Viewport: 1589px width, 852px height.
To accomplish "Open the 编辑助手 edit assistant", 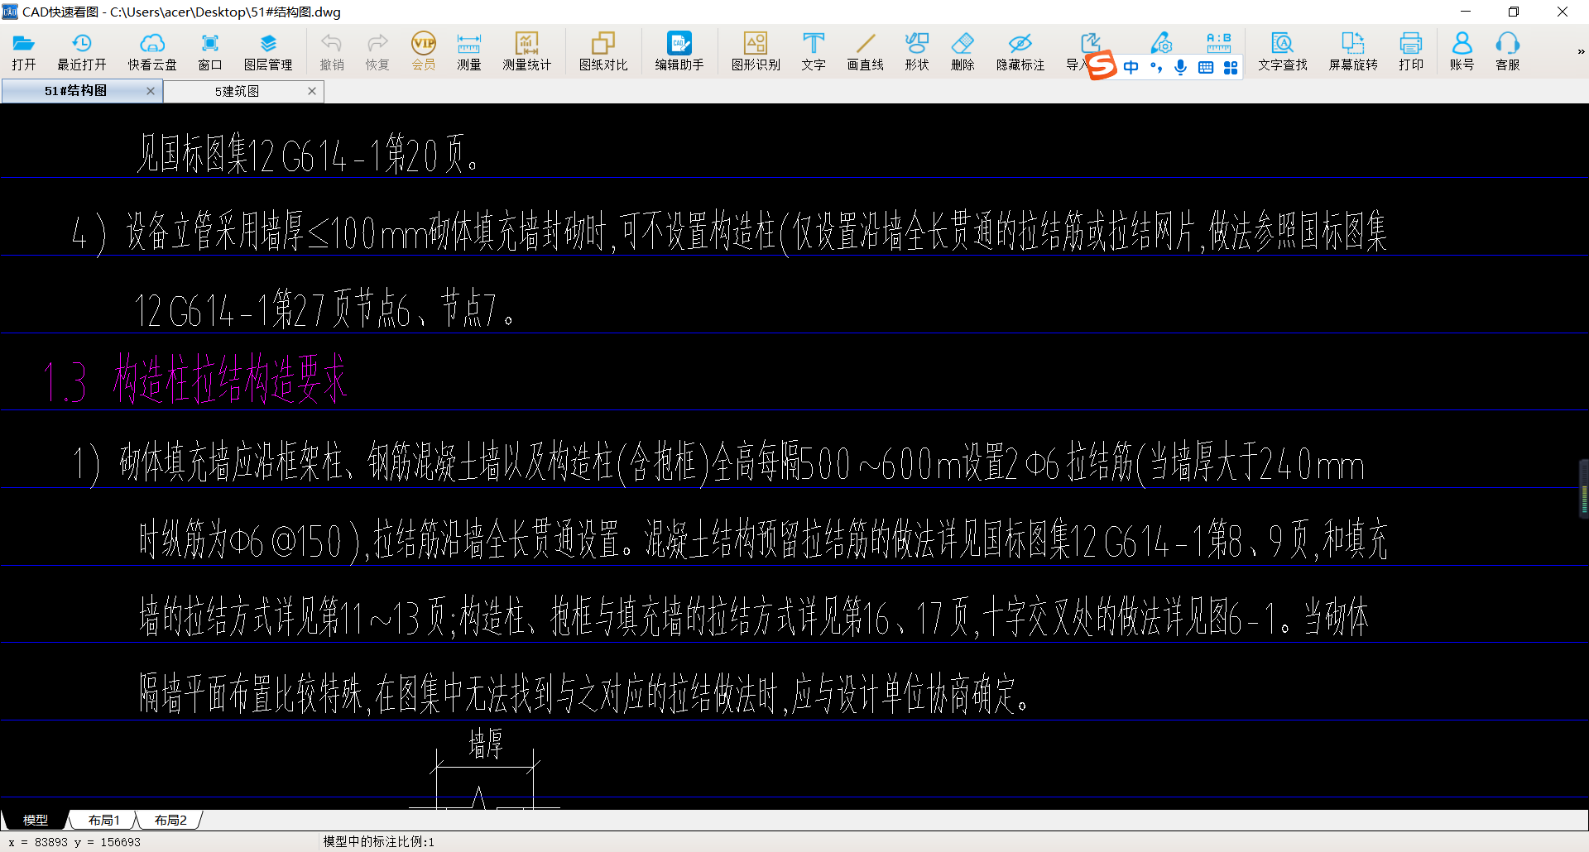I will (x=679, y=52).
